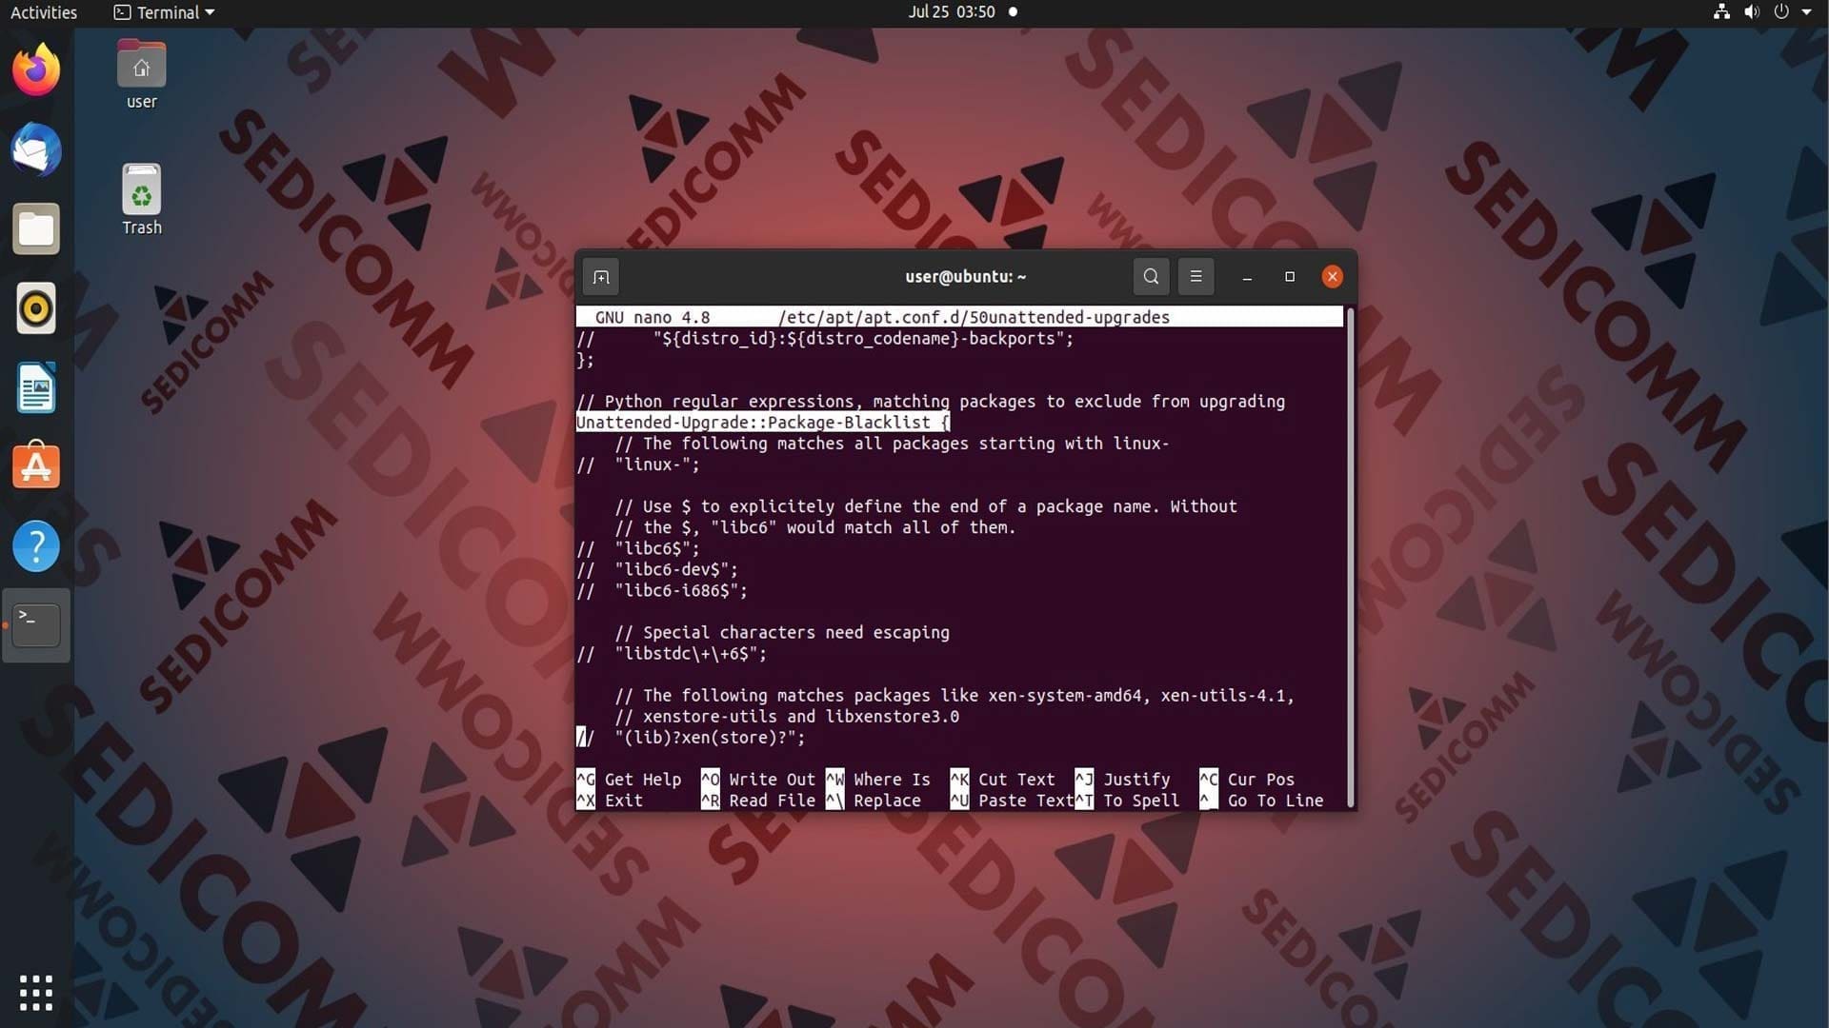Click the Cur Pos shortcut label
Viewport: 1829px width, 1028px height.
tap(1260, 780)
